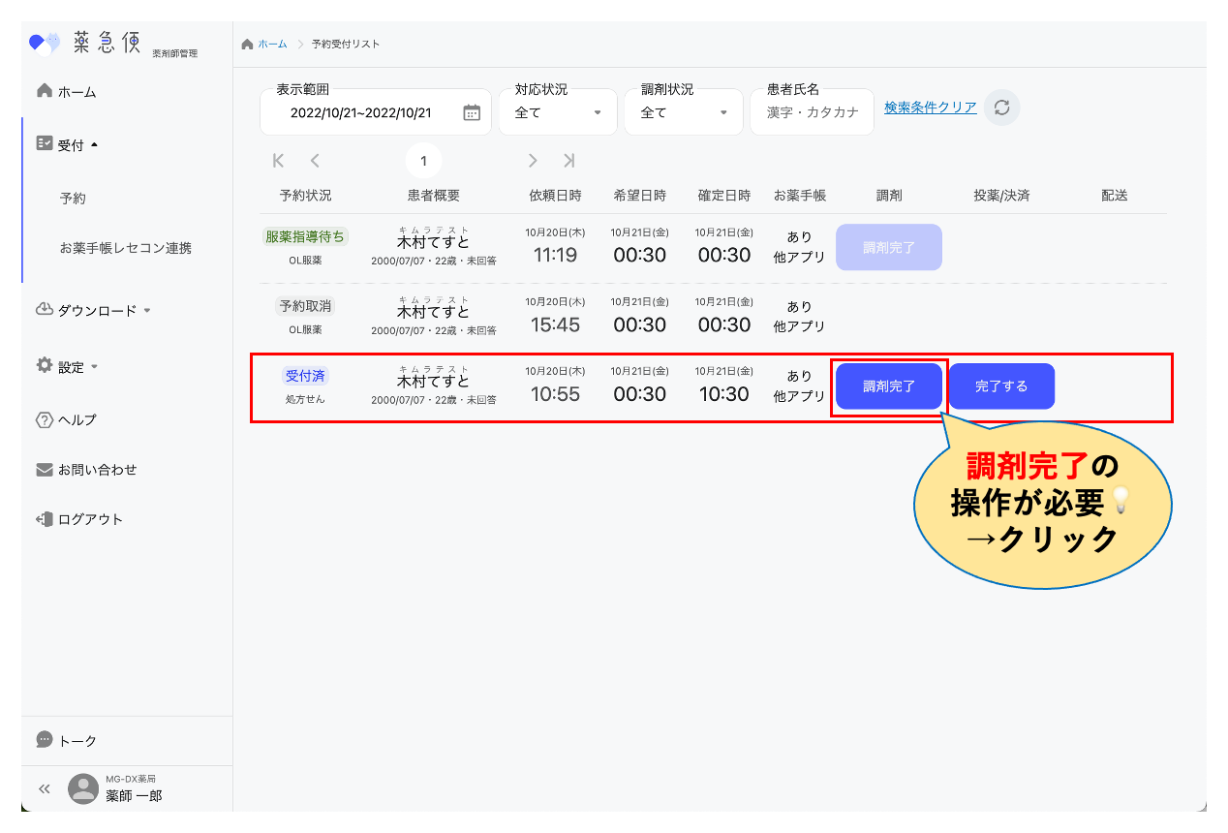Click the home icon in breadcrumb
This screenshot has width=1228, height=833.
click(x=248, y=45)
